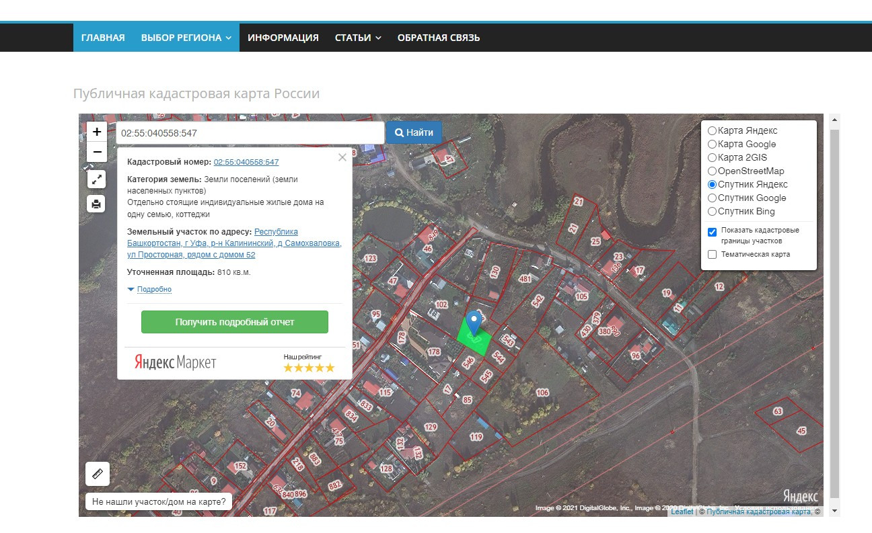Screen dimensions: 872x533
Task: Click parcel number 152 on map
Action: pos(240,466)
